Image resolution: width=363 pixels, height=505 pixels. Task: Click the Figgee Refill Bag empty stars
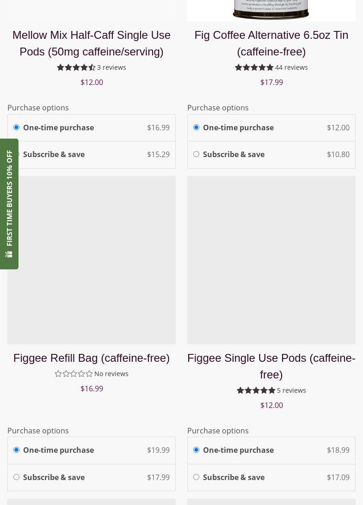pos(74,374)
